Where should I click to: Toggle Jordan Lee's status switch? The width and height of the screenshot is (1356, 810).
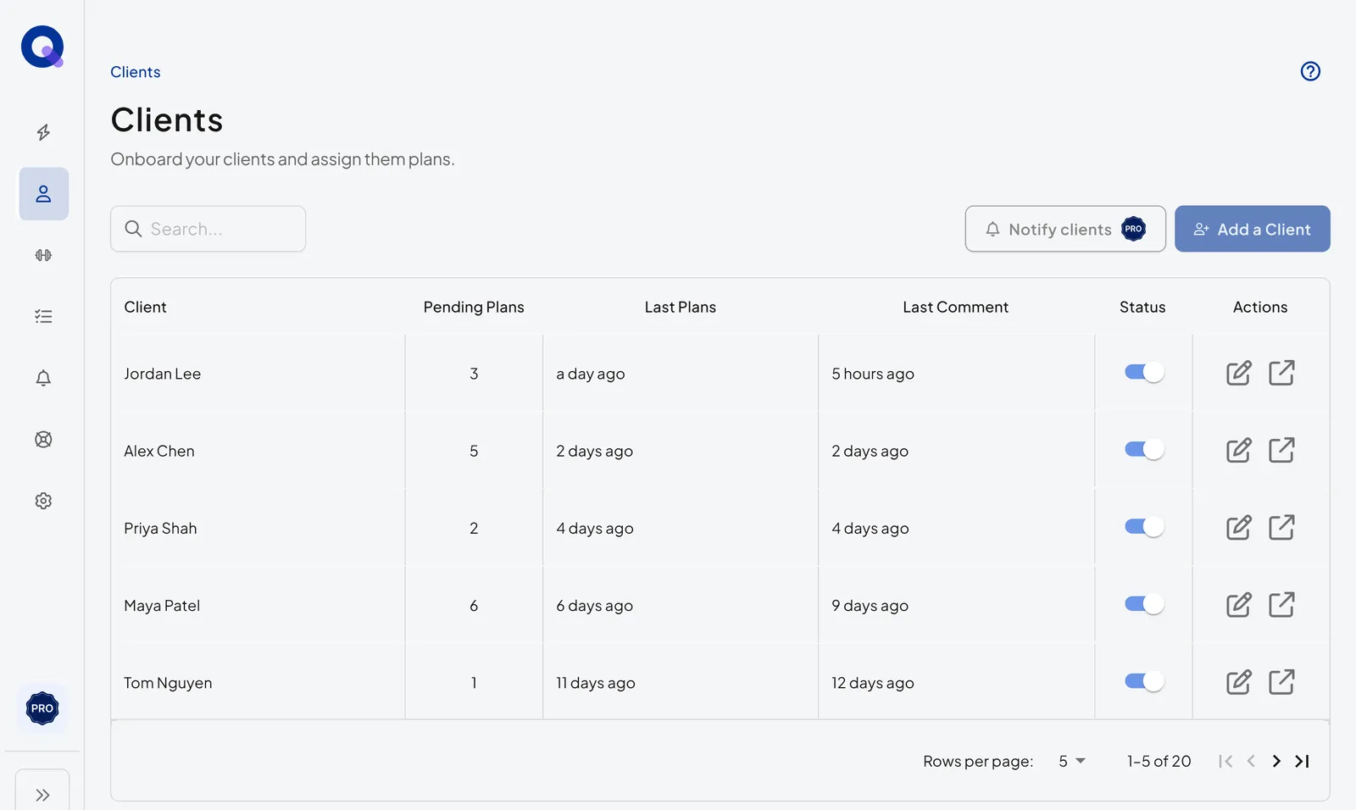click(x=1144, y=372)
